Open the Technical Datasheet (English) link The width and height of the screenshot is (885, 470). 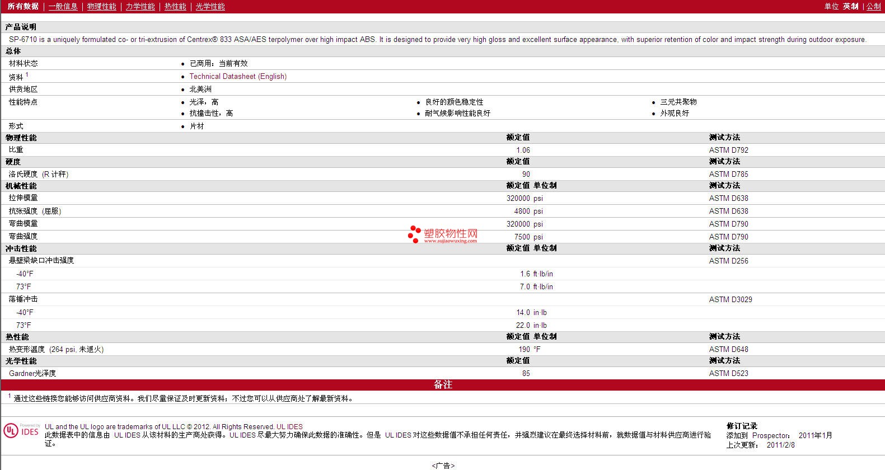pos(238,77)
